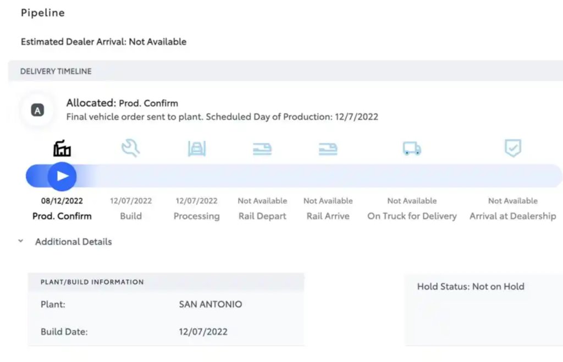Viewport: 563px width, 362px height.
Task: Collapse the Additional Details chevron
Action: point(21,241)
